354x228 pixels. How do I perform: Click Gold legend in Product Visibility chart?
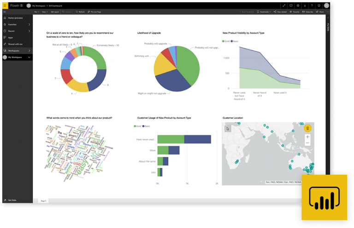pyautogui.click(x=226, y=41)
